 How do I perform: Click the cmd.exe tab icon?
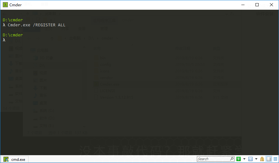click(x=6, y=160)
